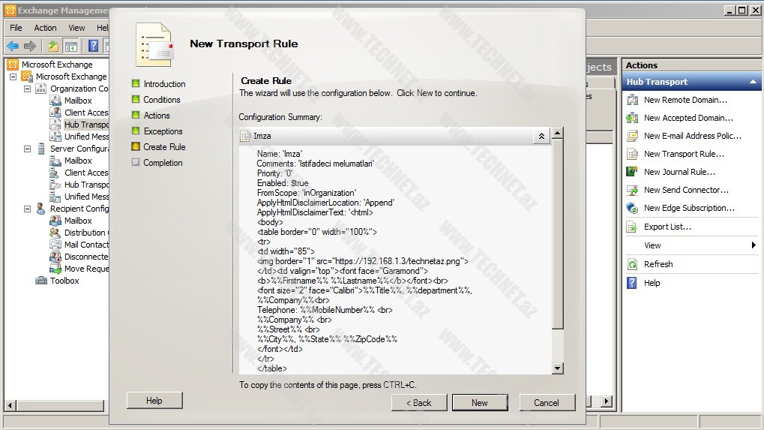Collapse the Imza configuration summary section
This screenshot has height=430, width=764.
(x=541, y=136)
